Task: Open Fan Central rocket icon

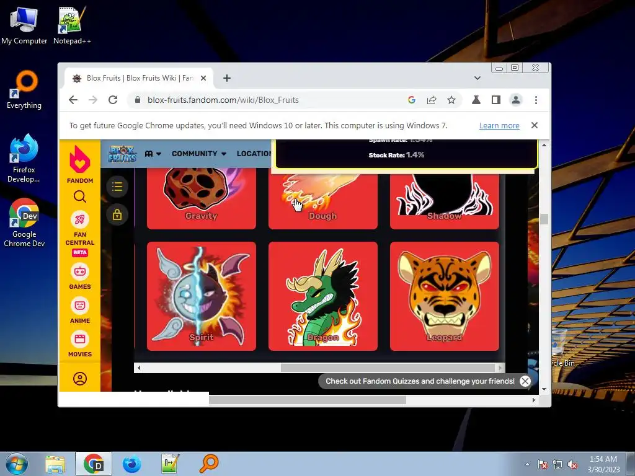Action: click(x=80, y=219)
